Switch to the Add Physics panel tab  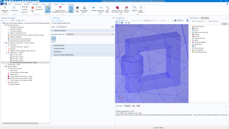pos(205,18)
